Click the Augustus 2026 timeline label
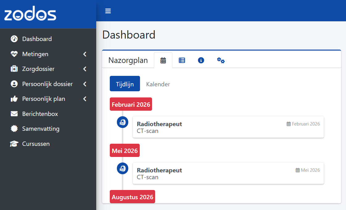The width and height of the screenshot is (346, 210). coord(132,197)
